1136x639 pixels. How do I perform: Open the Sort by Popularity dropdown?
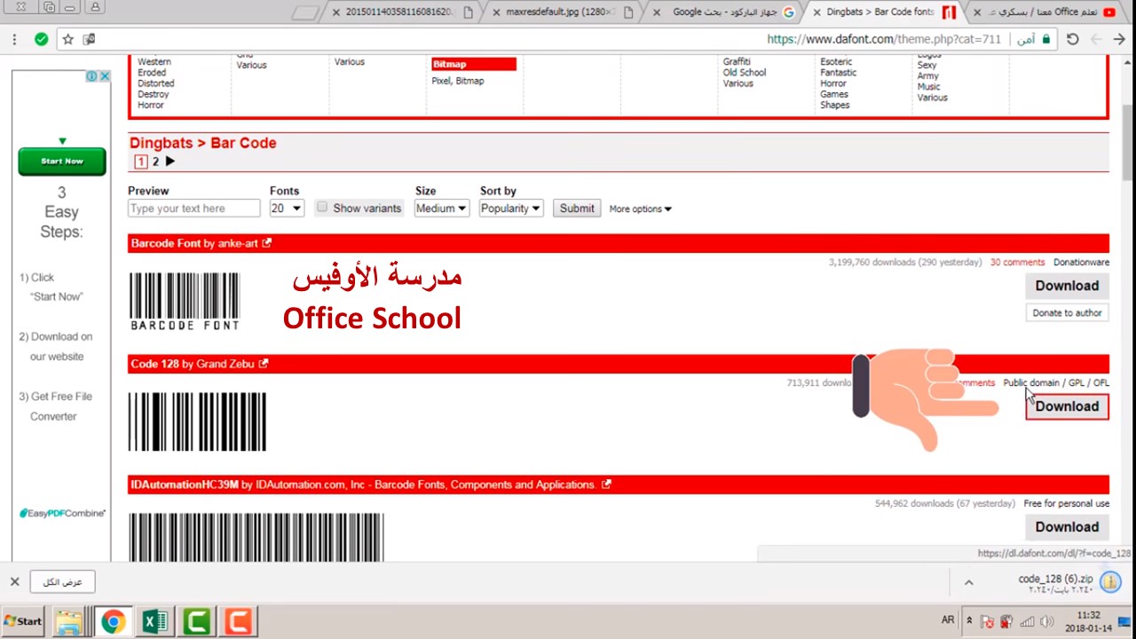click(510, 208)
